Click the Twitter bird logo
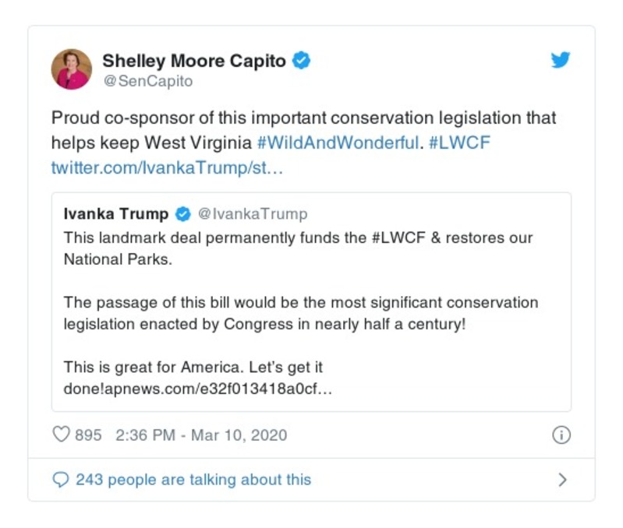The height and width of the screenshot is (528, 623). 561,61
